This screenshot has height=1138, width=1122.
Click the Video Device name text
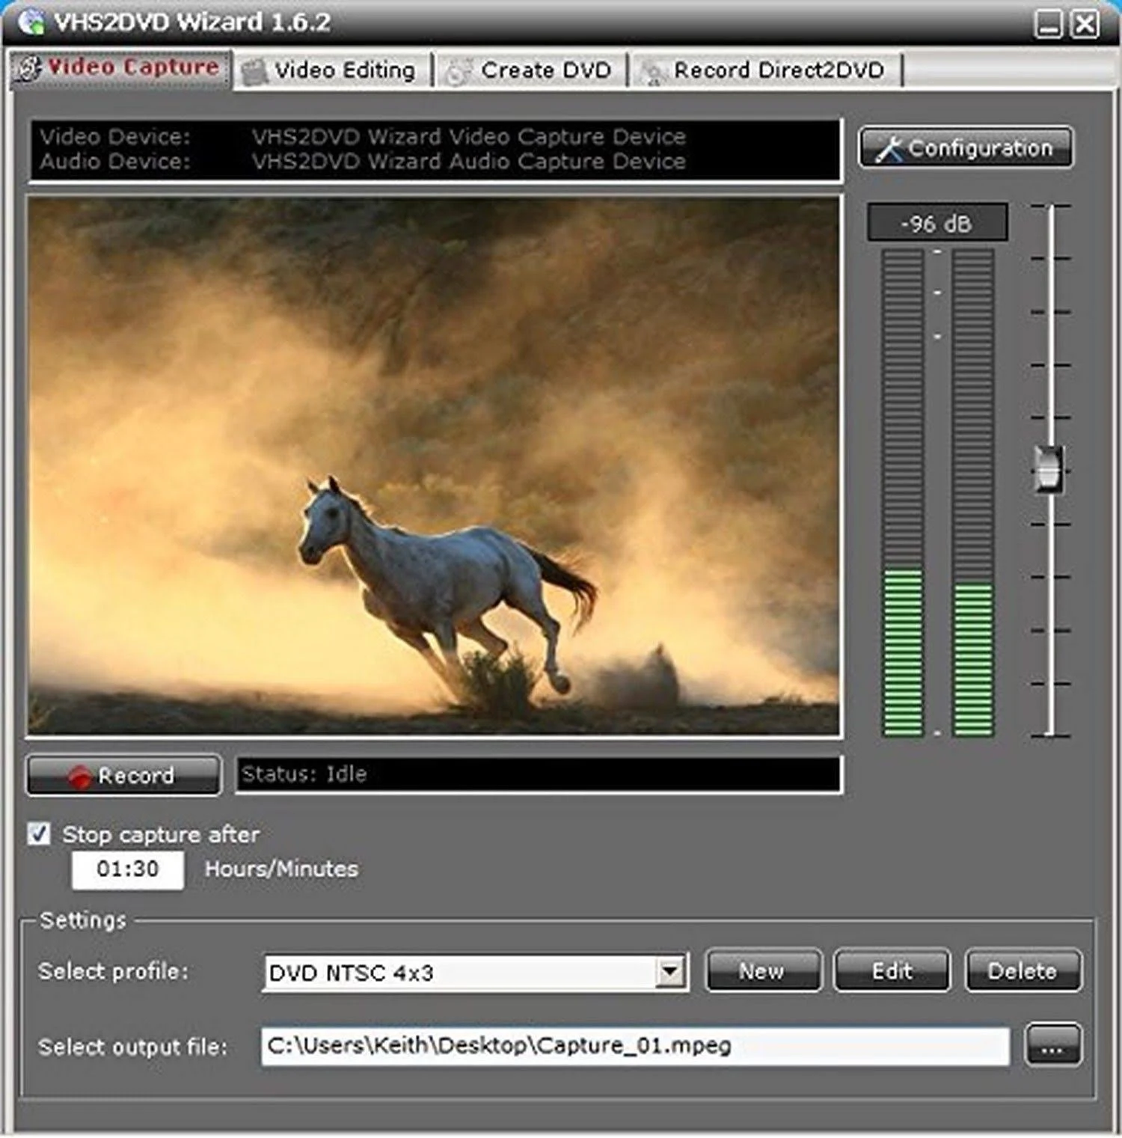click(x=468, y=137)
